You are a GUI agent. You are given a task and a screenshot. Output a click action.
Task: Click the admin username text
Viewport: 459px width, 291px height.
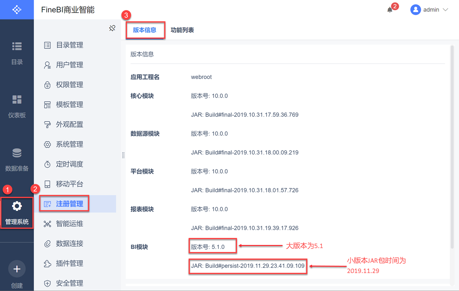tap(431, 10)
